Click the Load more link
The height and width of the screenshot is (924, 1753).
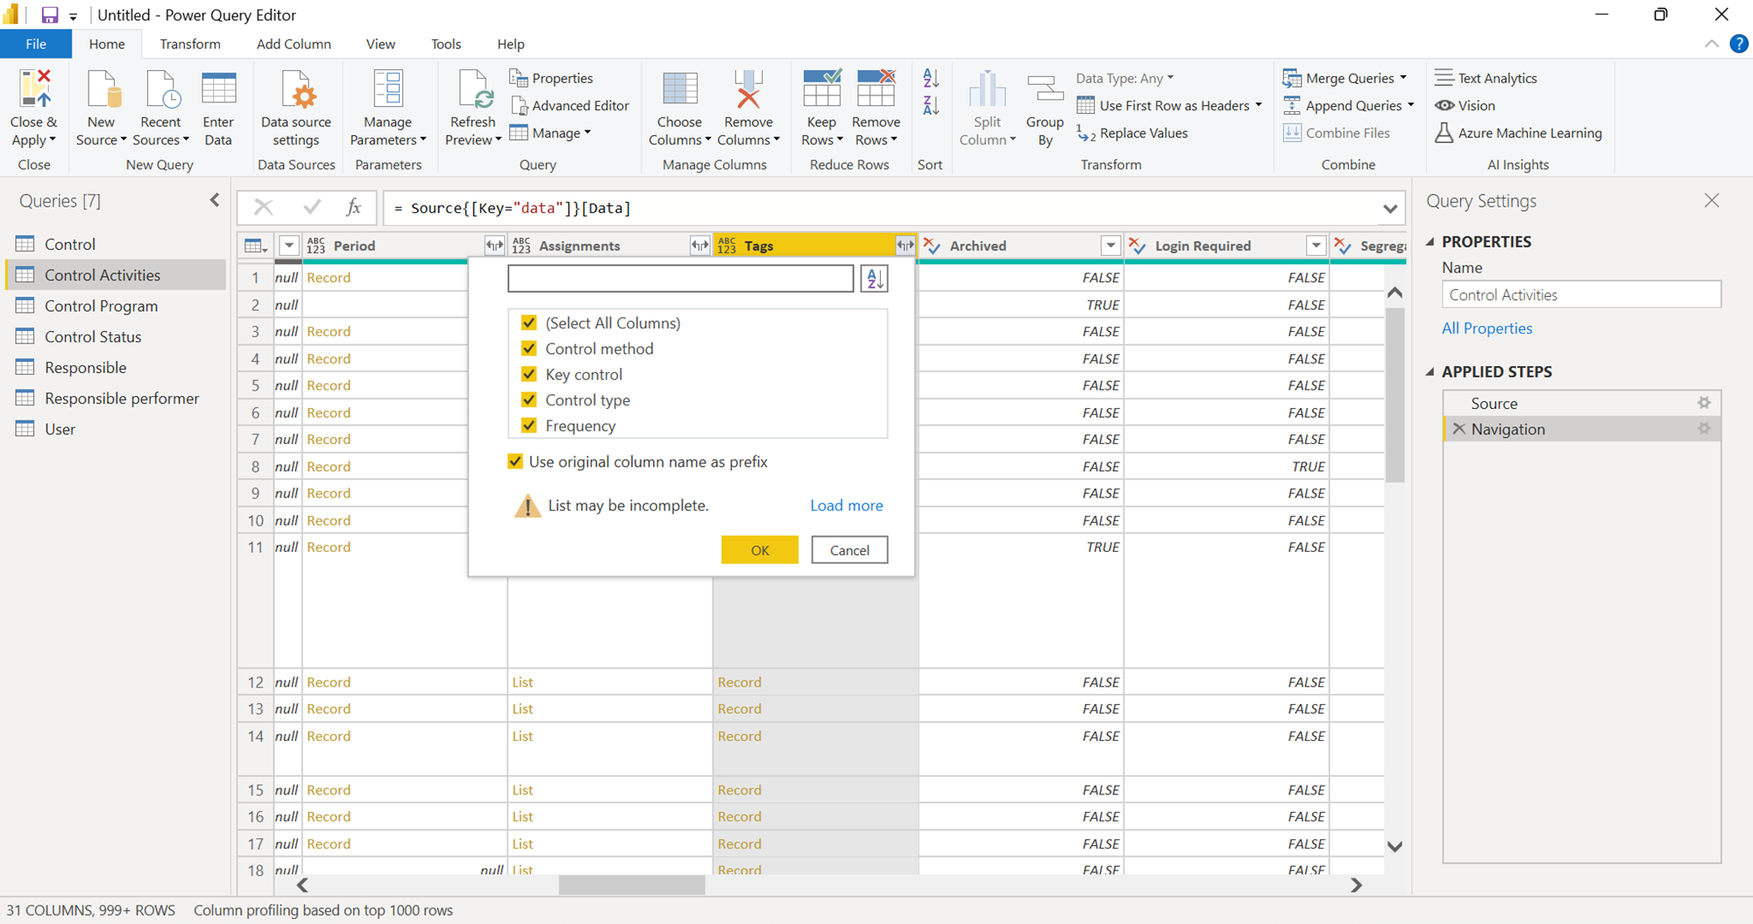click(847, 505)
